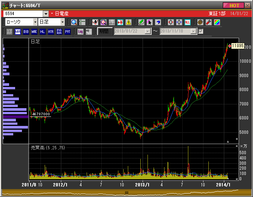Open the wrench settings tool

[x=208, y=22]
